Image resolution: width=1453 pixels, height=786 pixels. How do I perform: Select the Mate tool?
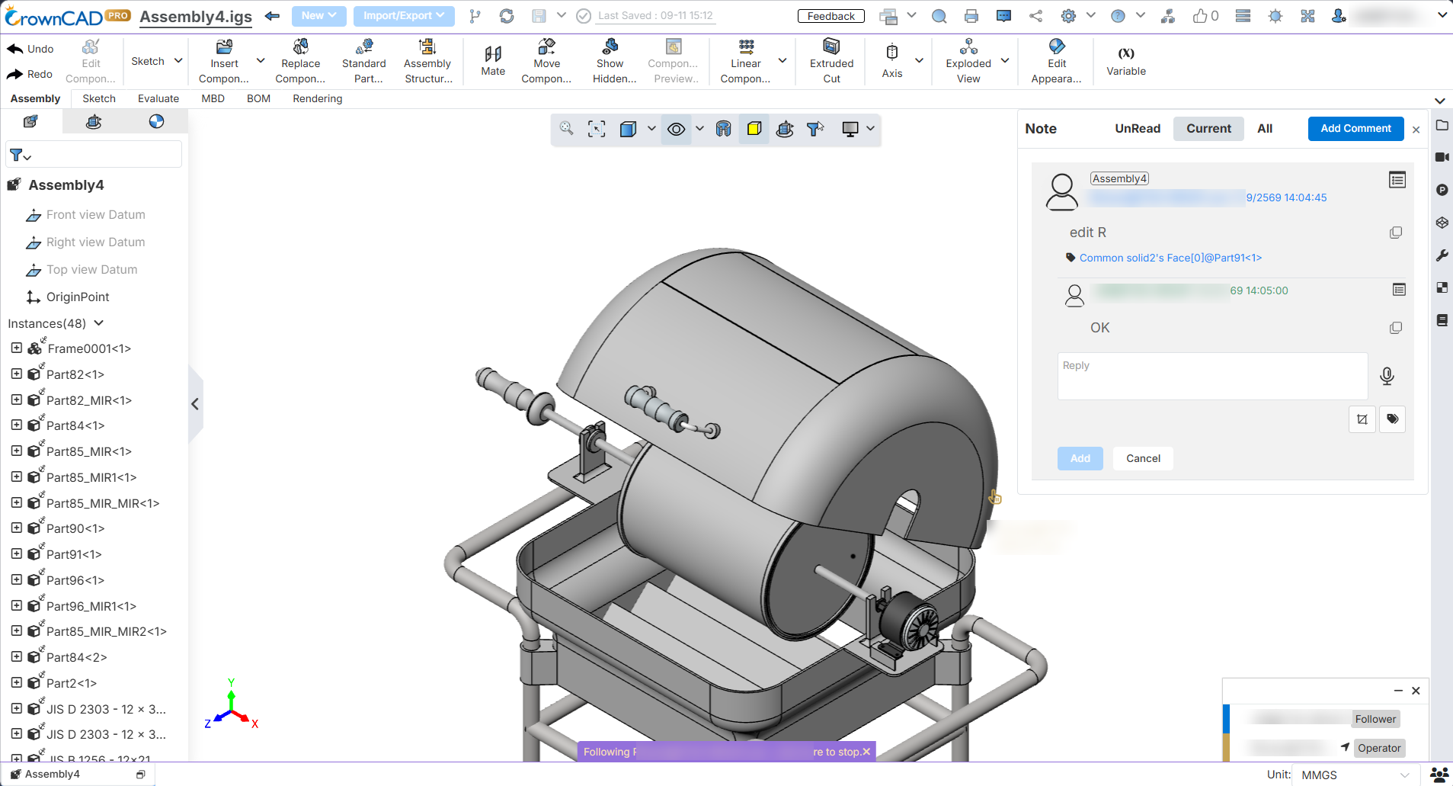pos(493,61)
